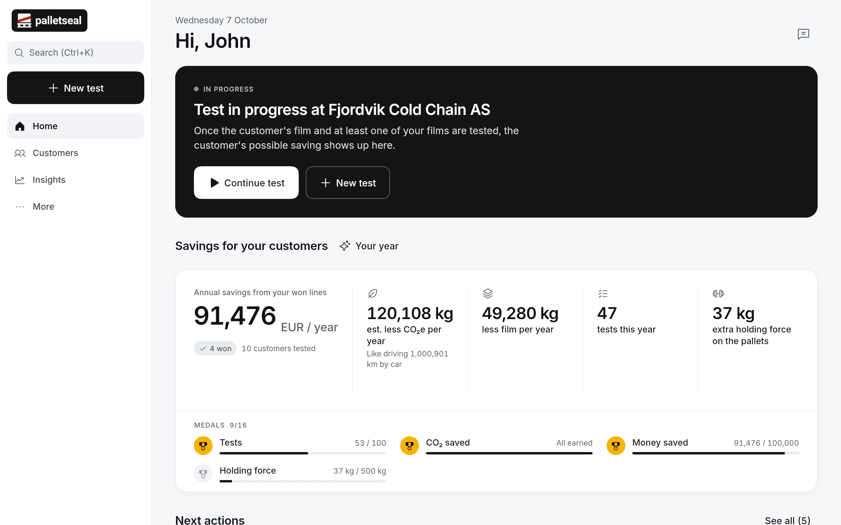Click the CO₂ saved medal icon

(x=409, y=445)
